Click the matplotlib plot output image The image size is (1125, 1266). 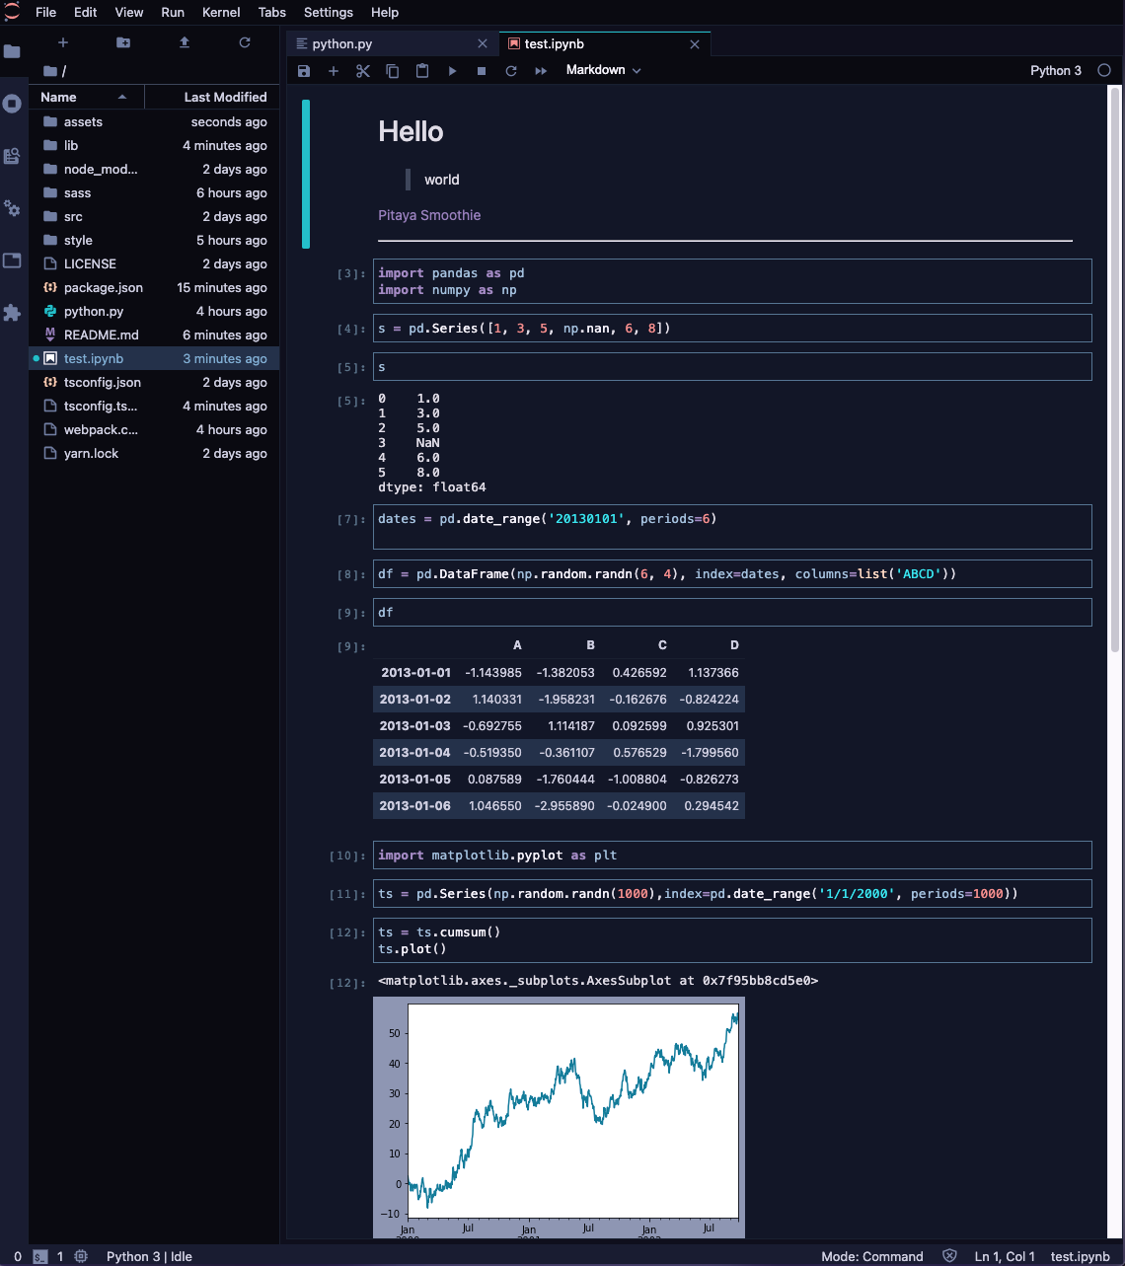point(559,1117)
